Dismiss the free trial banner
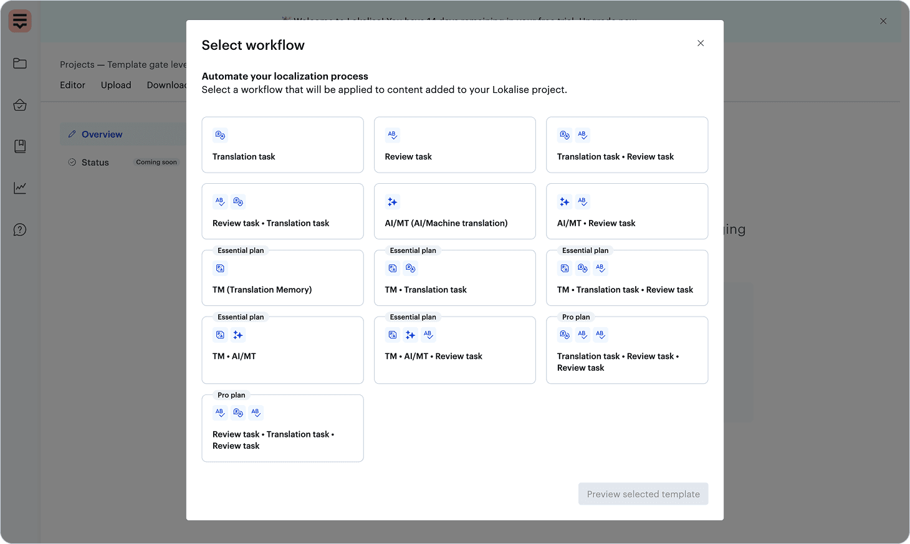The height and width of the screenshot is (544, 910). (883, 21)
